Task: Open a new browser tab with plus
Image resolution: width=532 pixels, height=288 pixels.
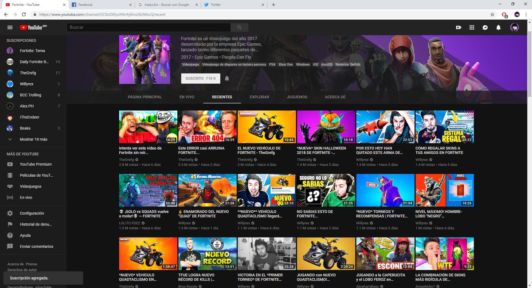Action: (274, 5)
